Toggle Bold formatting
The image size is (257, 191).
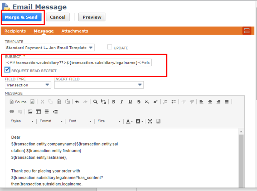point(114,102)
